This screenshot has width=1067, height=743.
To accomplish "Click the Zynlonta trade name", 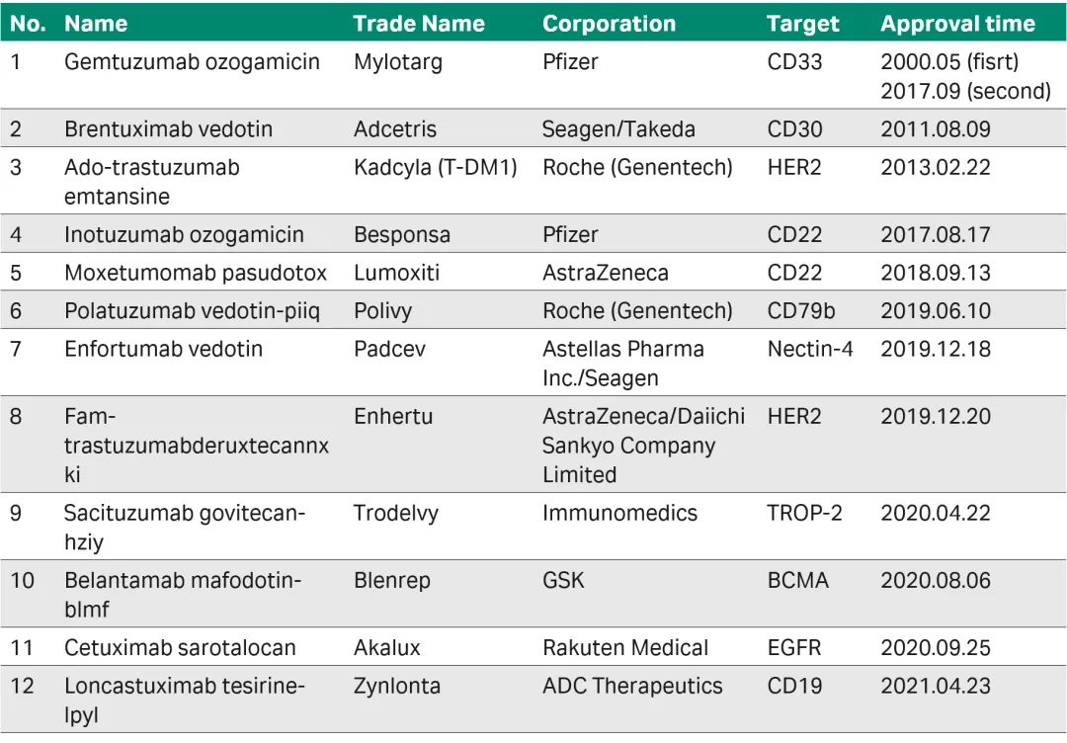I will click(397, 686).
